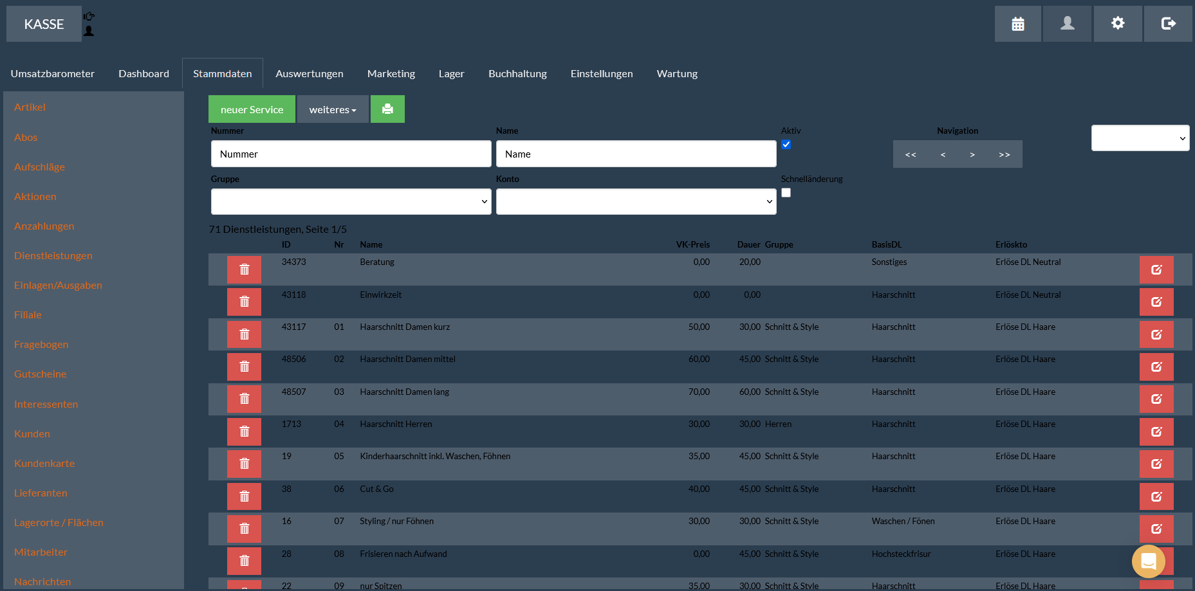Enable the Schnelländerung checkbox

coord(786,193)
